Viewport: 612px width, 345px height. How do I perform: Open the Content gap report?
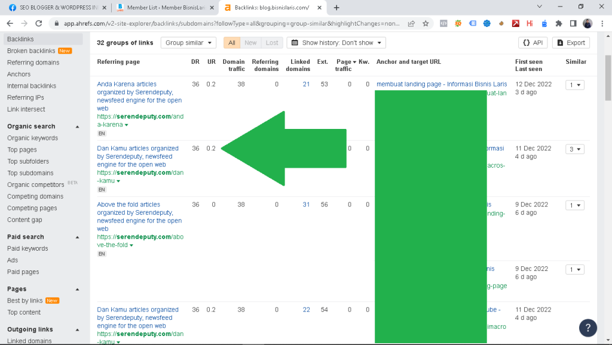(25, 220)
